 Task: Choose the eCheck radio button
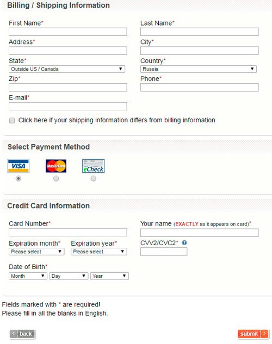[94, 179]
